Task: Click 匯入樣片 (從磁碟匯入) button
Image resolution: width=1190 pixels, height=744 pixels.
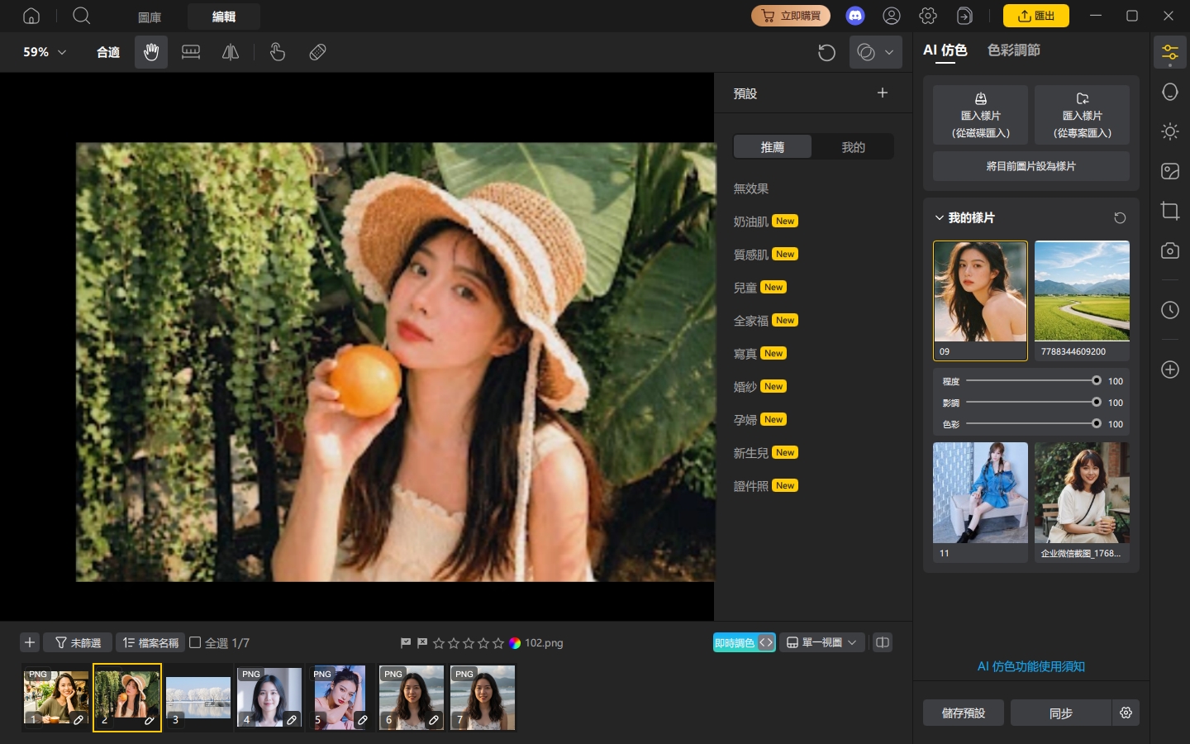Action: pos(981,115)
